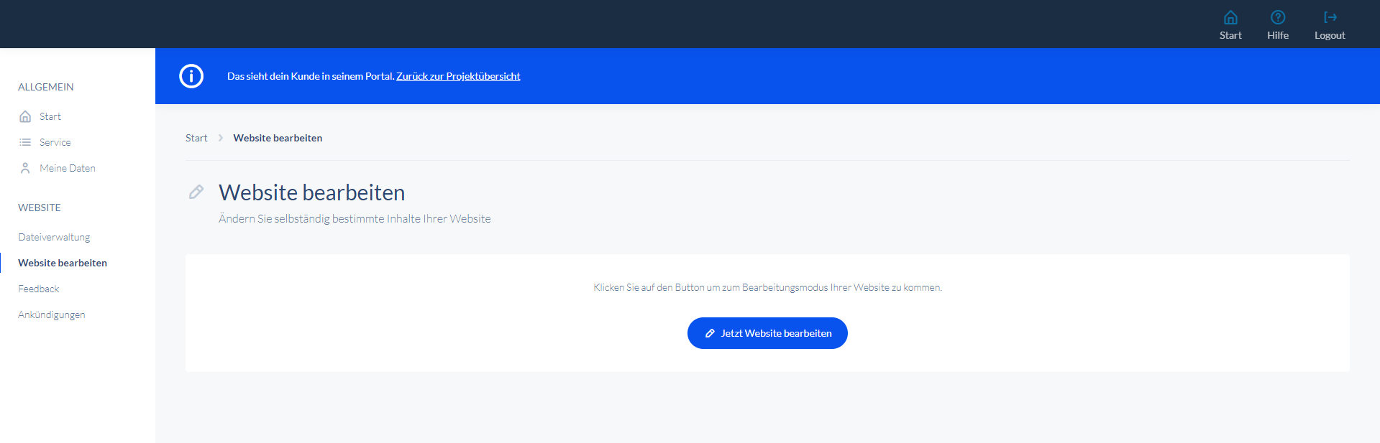Open the Feedback sidebar entry
Image resolution: width=1380 pixels, height=443 pixels.
coord(39,289)
